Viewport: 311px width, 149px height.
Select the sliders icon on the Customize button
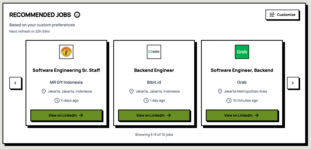(272, 15)
